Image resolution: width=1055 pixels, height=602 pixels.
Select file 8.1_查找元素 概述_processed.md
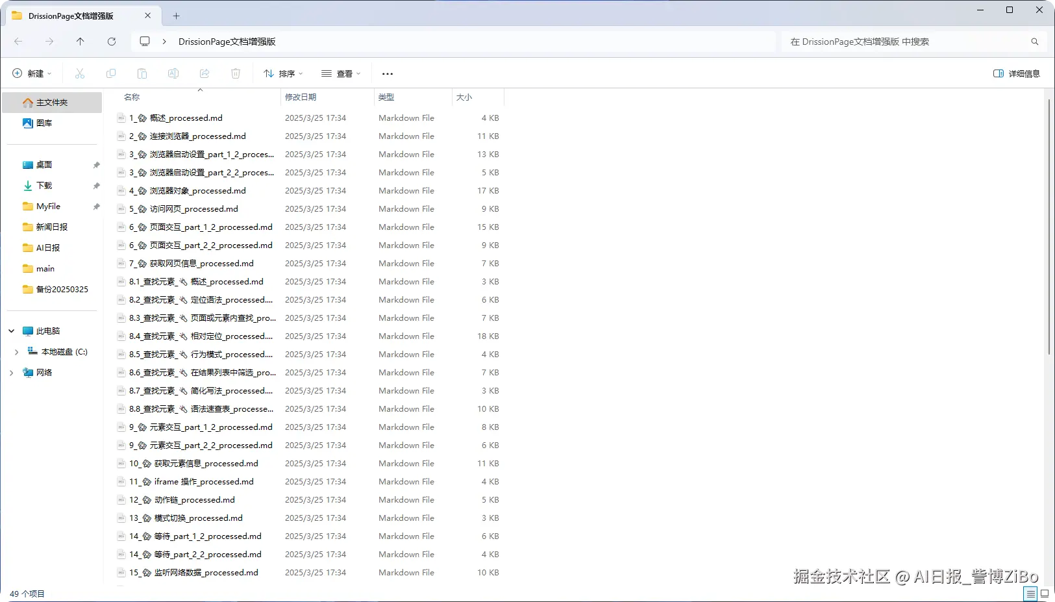pos(310,282)
